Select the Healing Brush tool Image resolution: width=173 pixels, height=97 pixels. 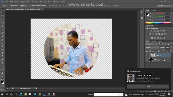[2, 33]
